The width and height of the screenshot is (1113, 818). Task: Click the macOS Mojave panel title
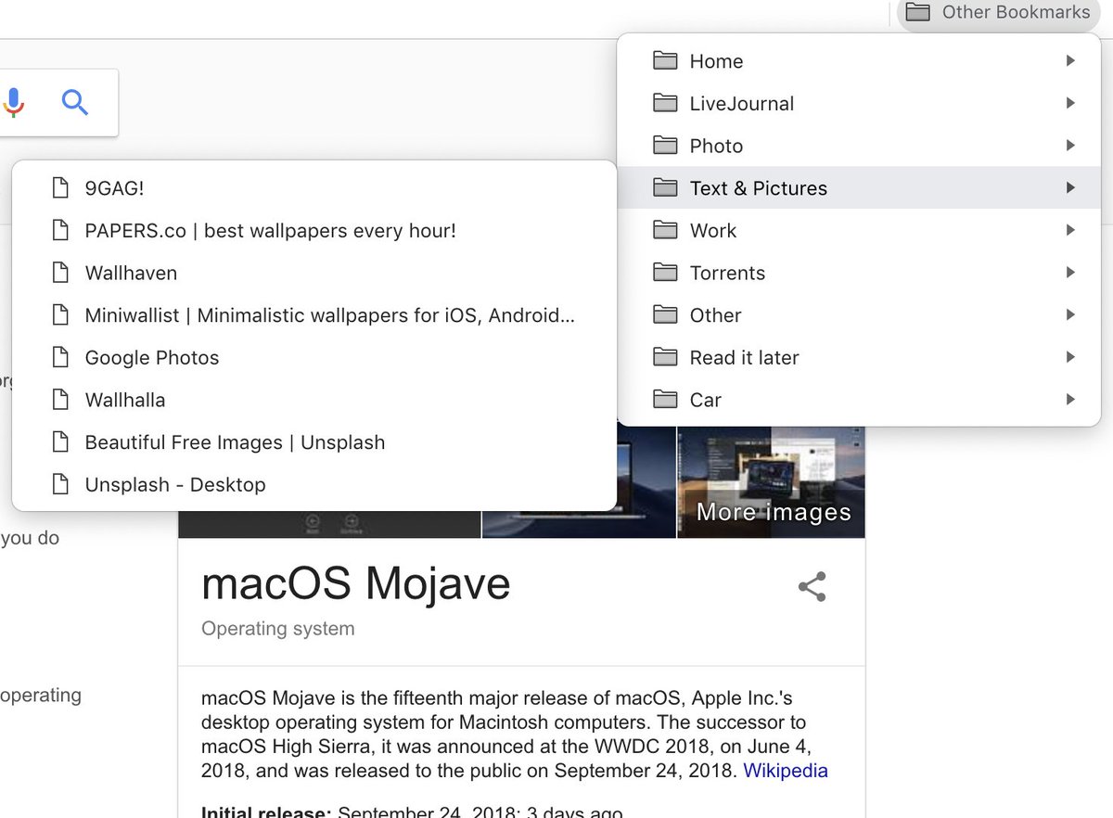[x=356, y=584]
